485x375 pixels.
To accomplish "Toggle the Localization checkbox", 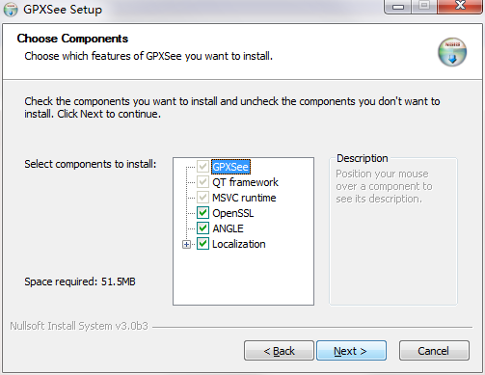I will pos(202,244).
